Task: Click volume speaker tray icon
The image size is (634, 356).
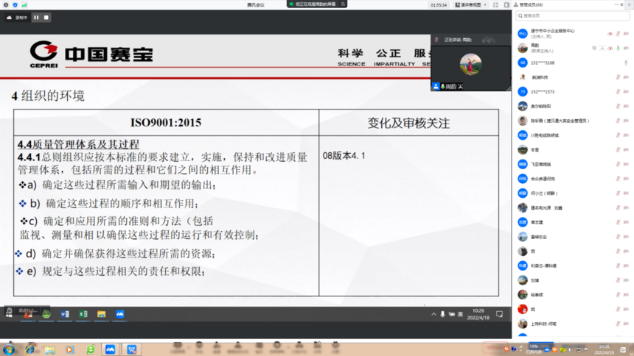Action: 570,349
